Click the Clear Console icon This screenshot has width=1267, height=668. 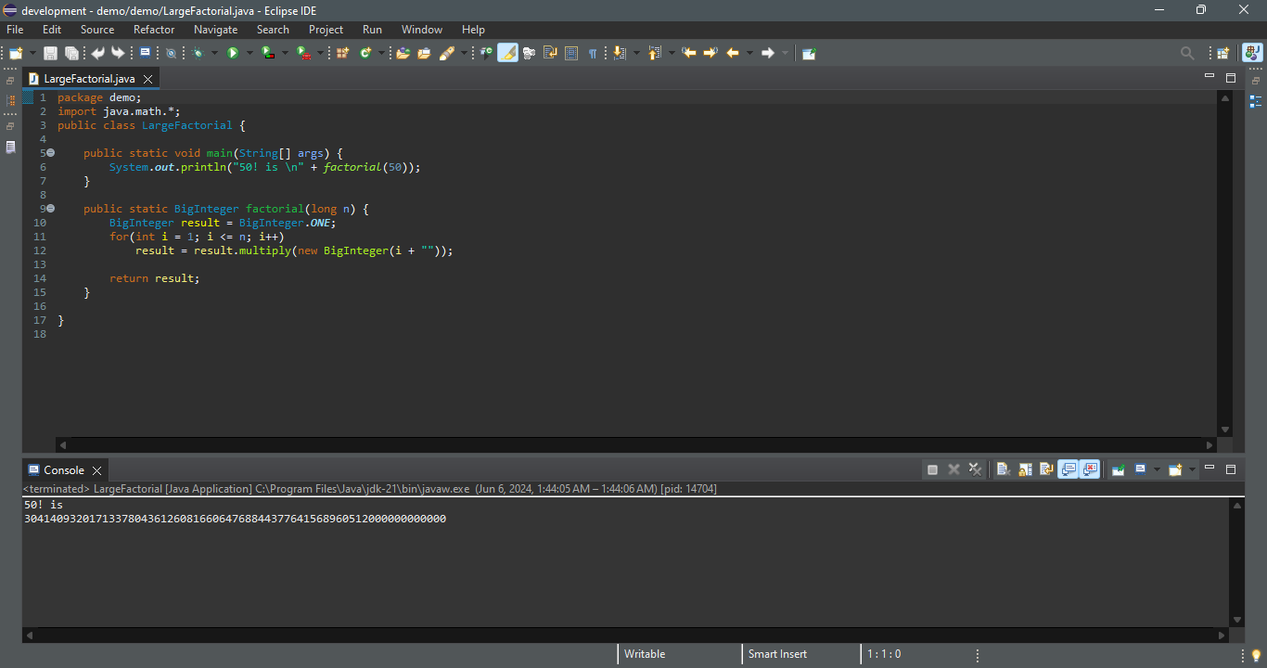pos(1004,470)
